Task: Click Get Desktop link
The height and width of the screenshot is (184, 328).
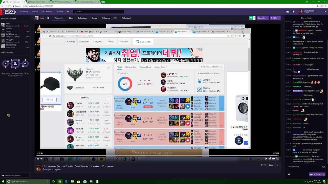Action: click(46, 11)
